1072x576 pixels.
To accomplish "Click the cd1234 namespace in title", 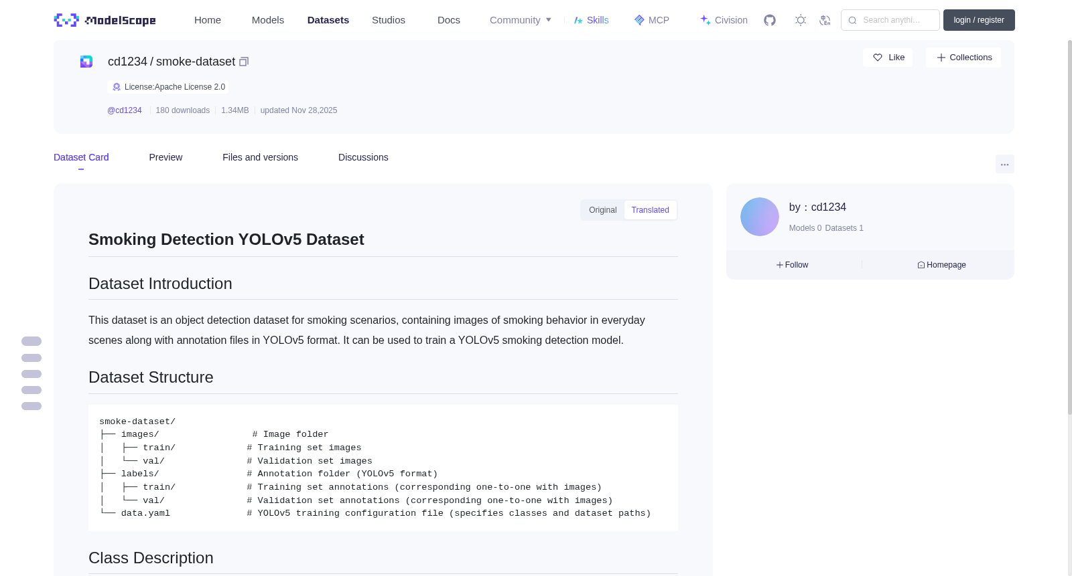I will [127, 62].
